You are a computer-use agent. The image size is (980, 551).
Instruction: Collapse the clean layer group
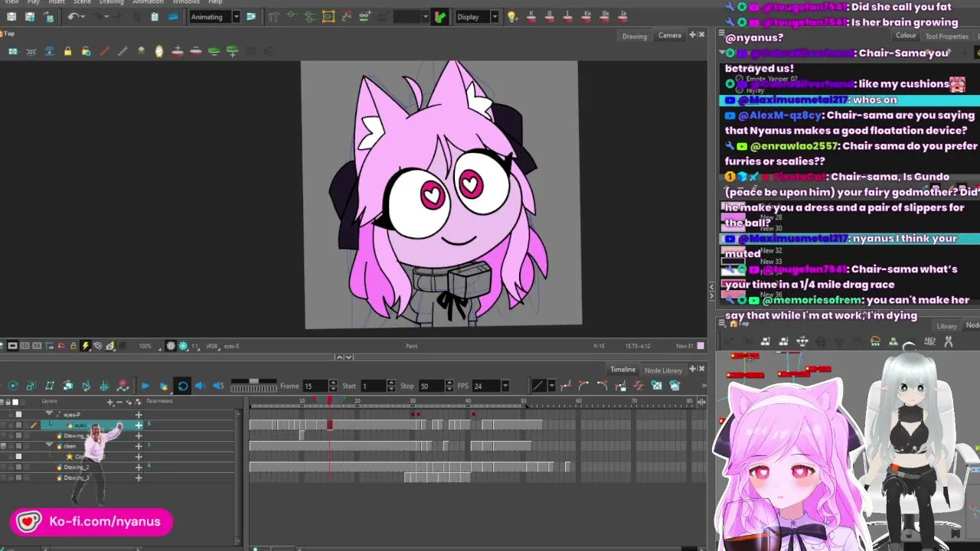50,445
